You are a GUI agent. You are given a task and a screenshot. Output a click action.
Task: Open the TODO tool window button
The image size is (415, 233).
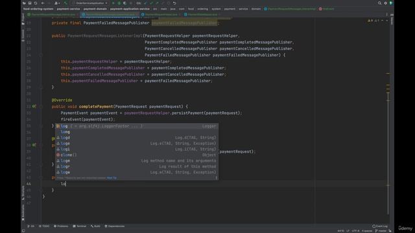44,226
